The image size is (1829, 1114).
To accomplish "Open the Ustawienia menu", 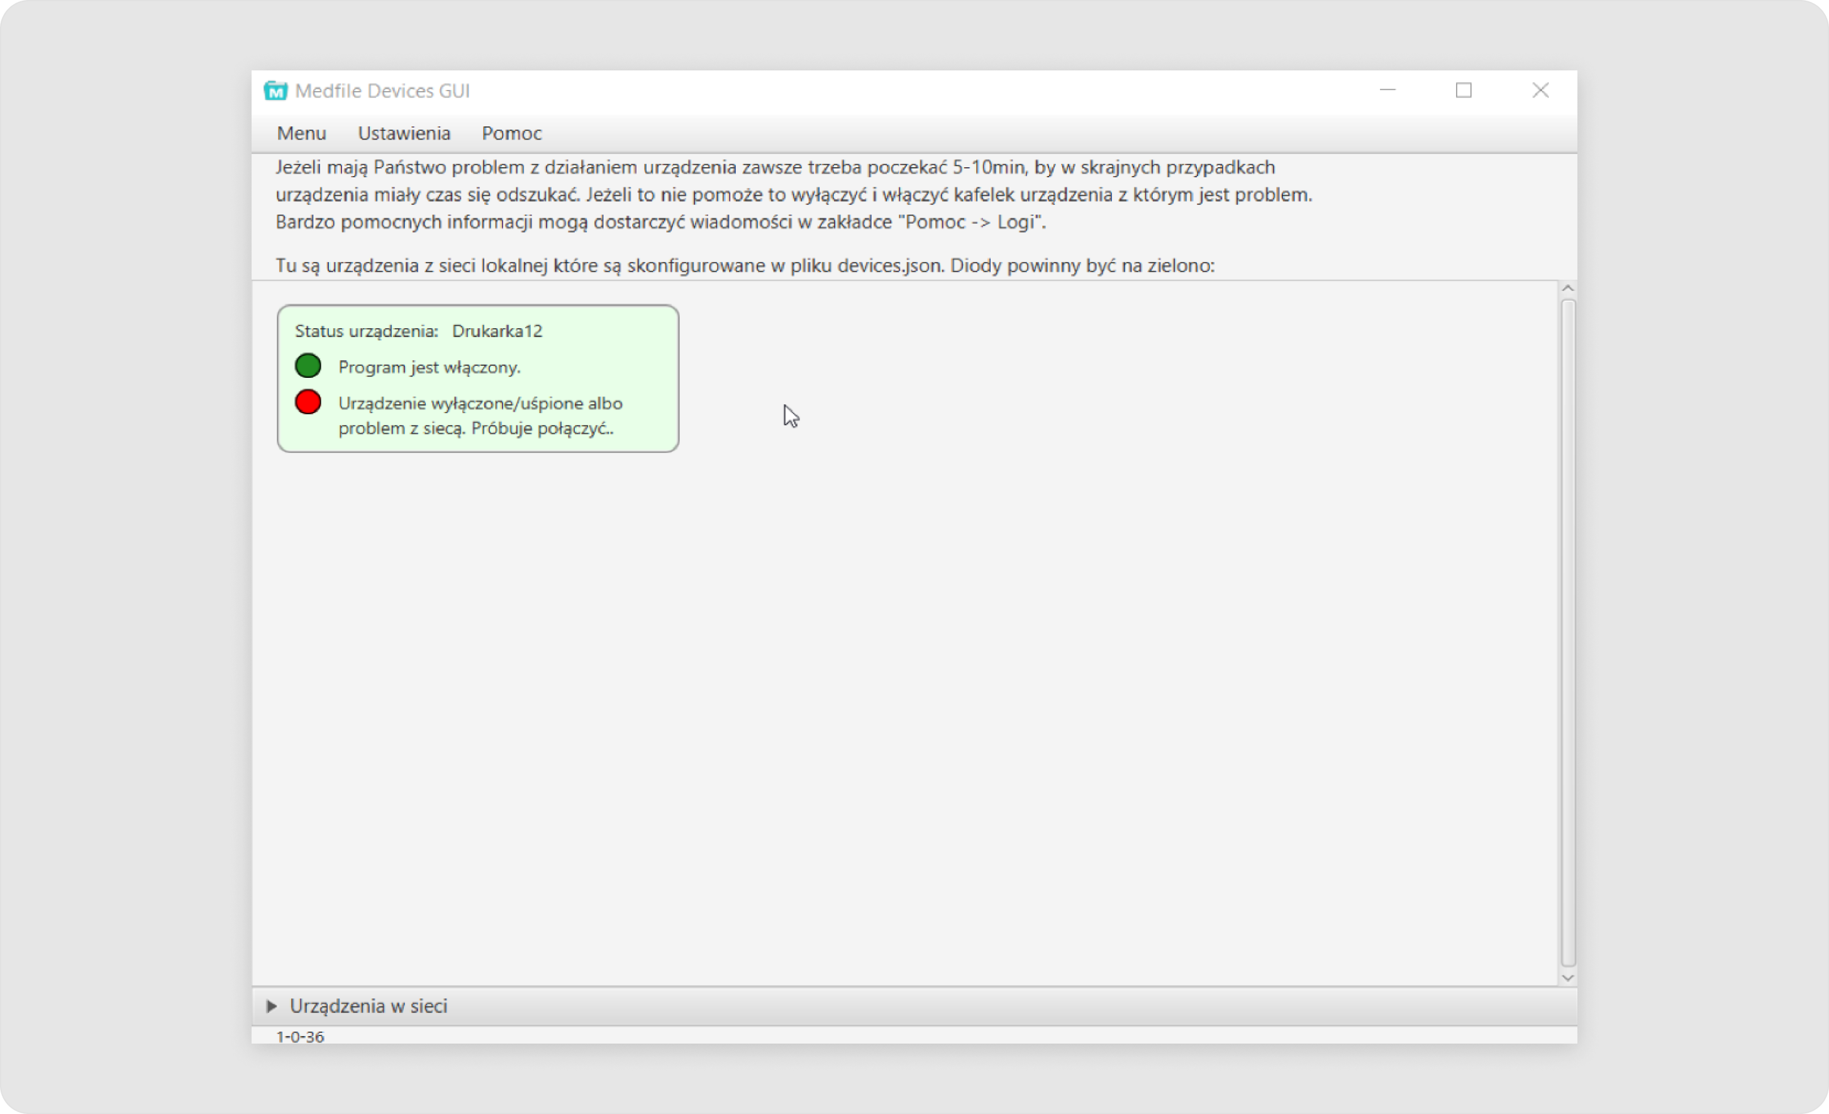I will [404, 133].
